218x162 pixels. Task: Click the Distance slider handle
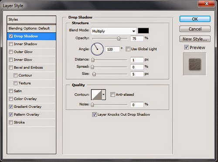(x=93, y=60)
